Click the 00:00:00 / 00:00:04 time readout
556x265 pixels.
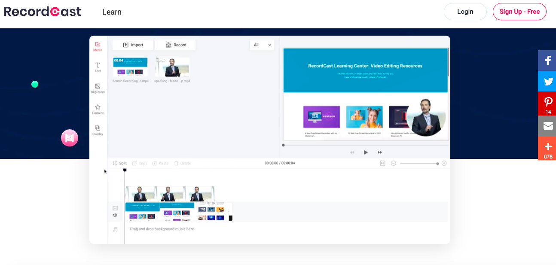(280, 163)
